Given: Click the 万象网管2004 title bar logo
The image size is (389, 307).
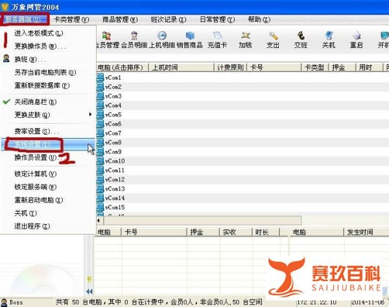Looking at the screenshot, I should click(x=5, y=6).
